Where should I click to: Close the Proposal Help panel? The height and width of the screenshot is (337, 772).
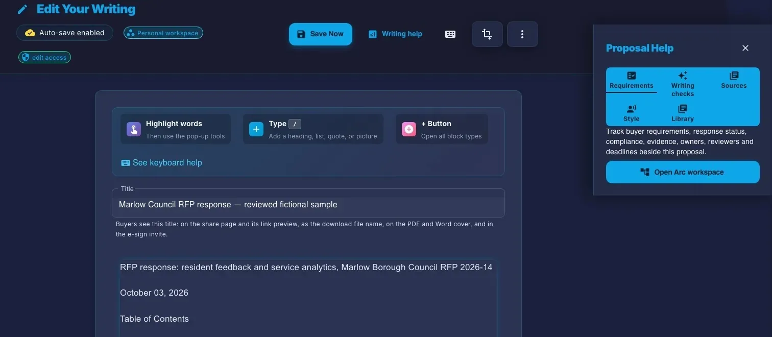[x=745, y=48]
